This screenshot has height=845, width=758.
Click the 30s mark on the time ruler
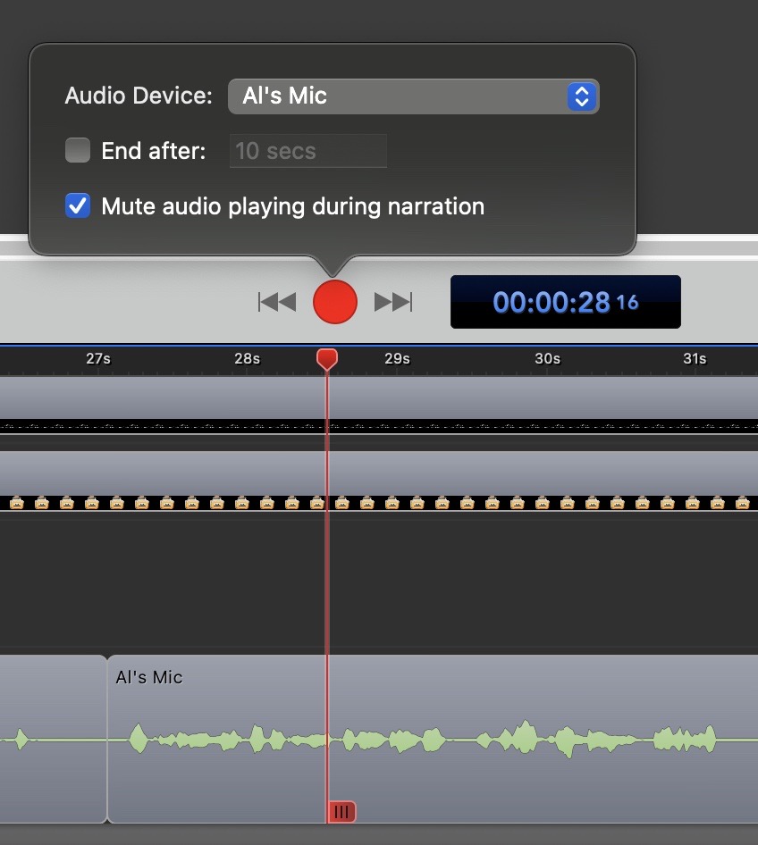[547, 359]
